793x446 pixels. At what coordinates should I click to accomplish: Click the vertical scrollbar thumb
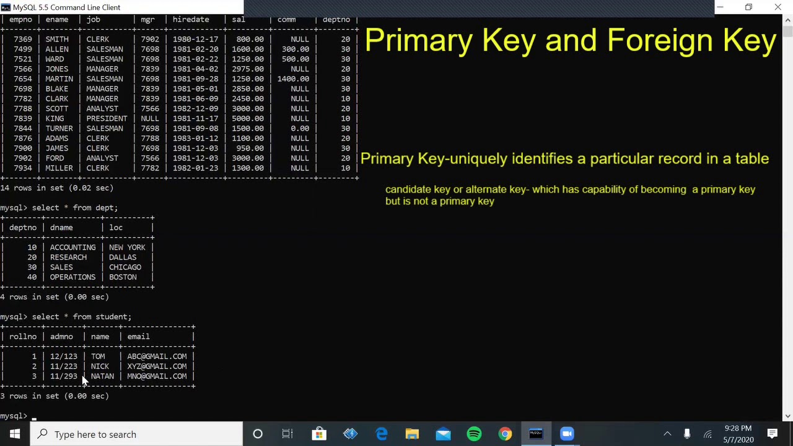787,31
